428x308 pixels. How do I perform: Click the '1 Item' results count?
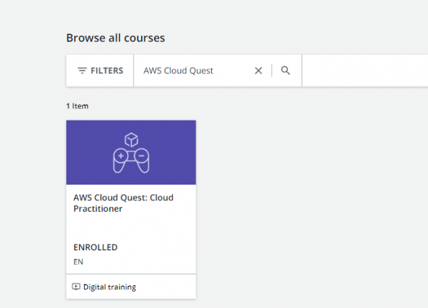(x=77, y=106)
